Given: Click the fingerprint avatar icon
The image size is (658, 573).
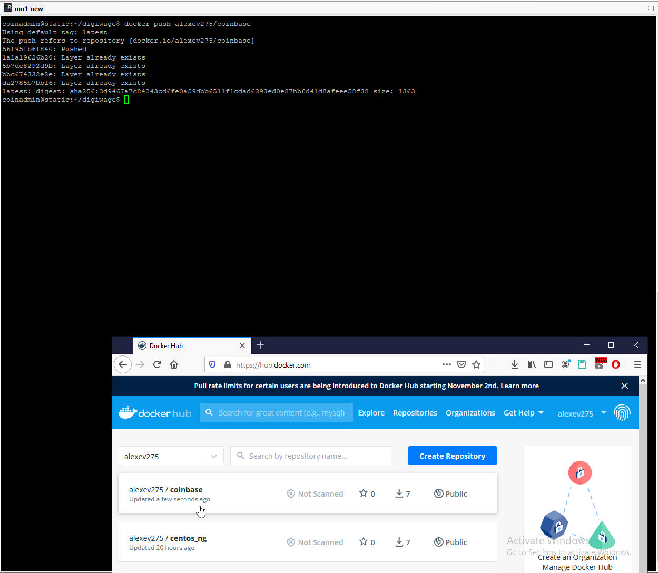Looking at the screenshot, I should 622,412.
